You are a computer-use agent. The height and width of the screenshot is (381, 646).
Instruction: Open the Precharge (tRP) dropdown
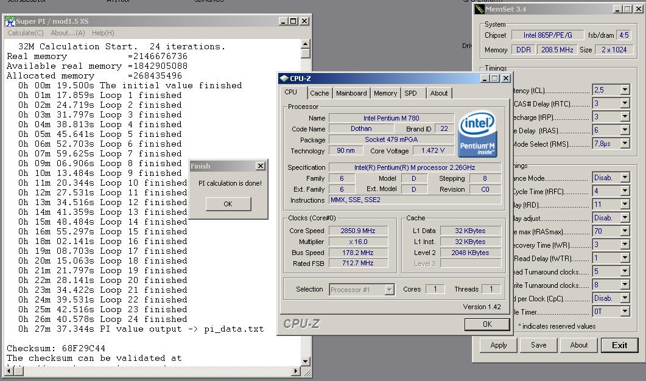tap(625, 117)
